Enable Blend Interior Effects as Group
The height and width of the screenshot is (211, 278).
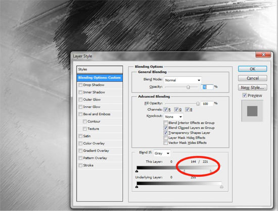click(x=166, y=123)
